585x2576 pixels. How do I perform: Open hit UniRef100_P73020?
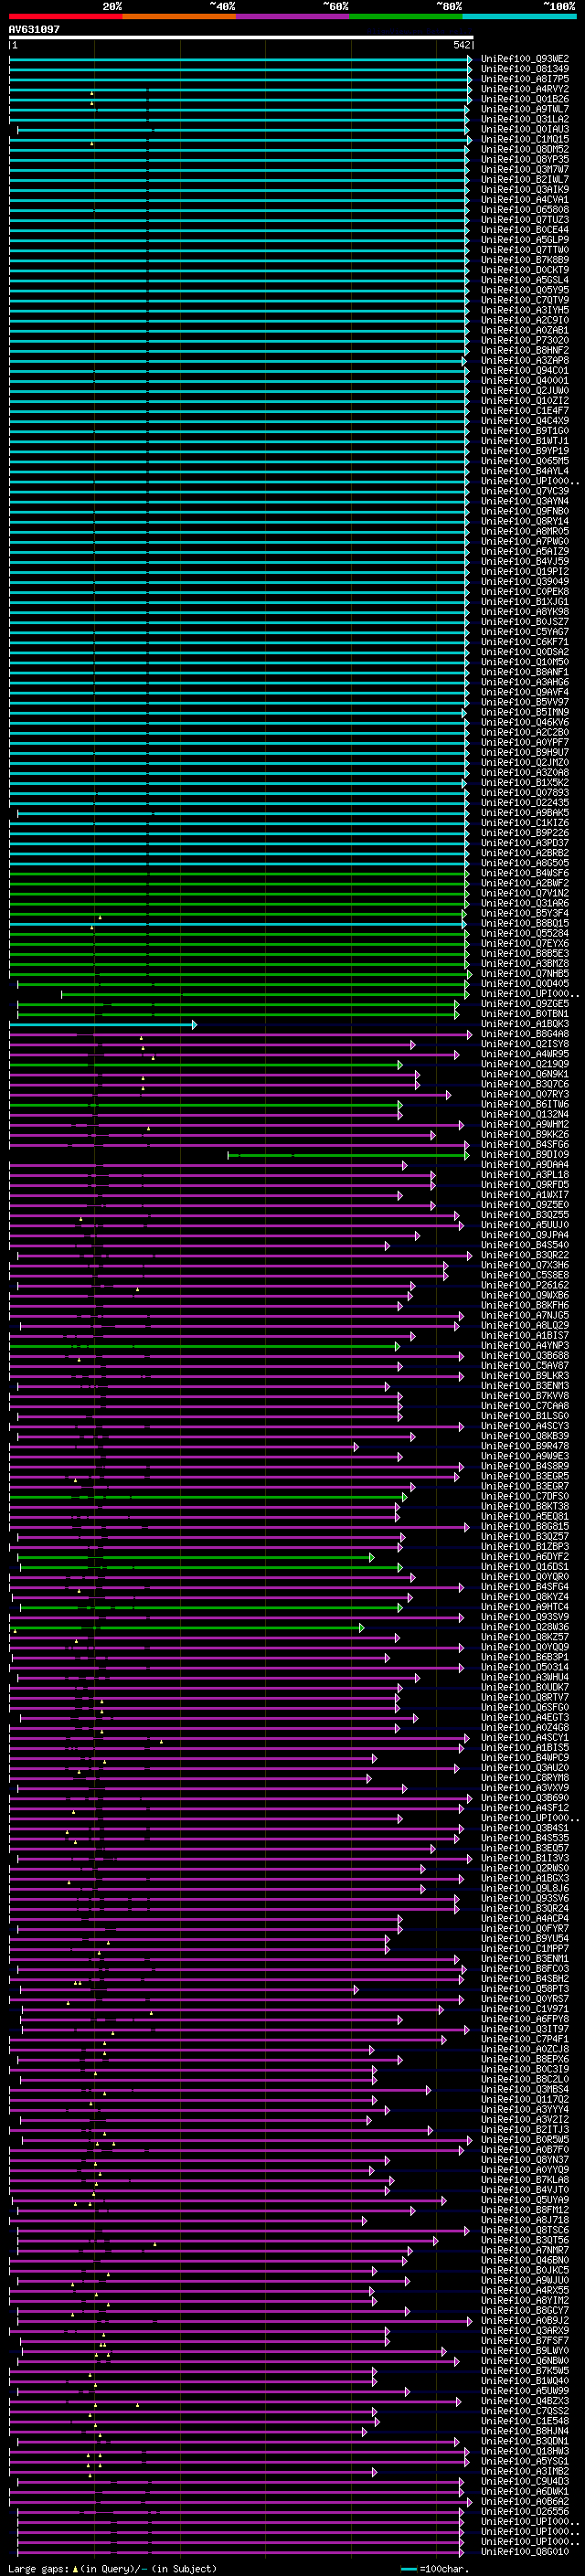tap(525, 340)
